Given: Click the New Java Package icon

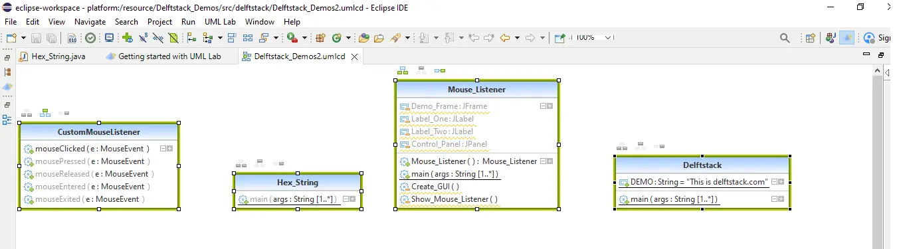Looking at the screenshot, I should (x=320, y=38).
